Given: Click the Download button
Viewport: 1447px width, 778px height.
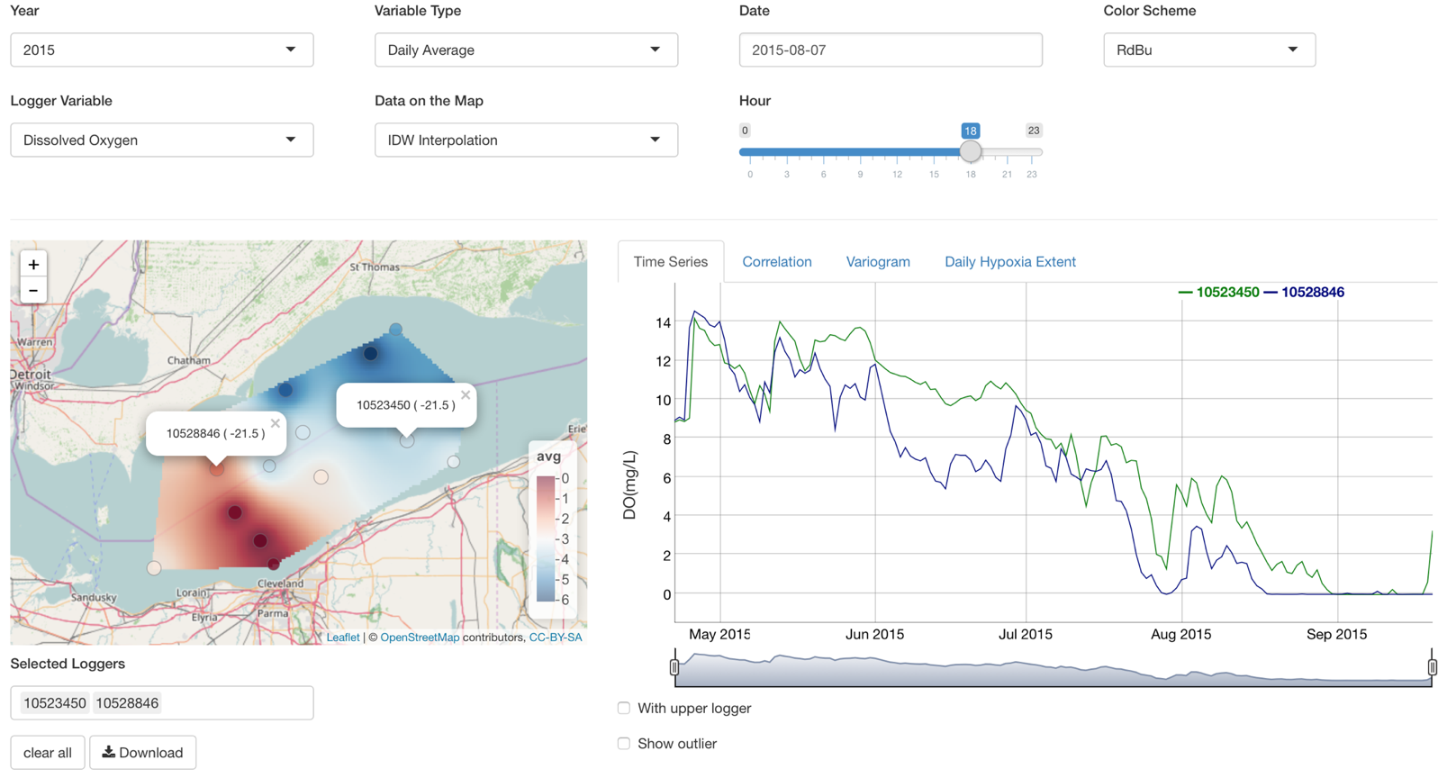Looking at the screenshot, I should (x=142, y=753).
